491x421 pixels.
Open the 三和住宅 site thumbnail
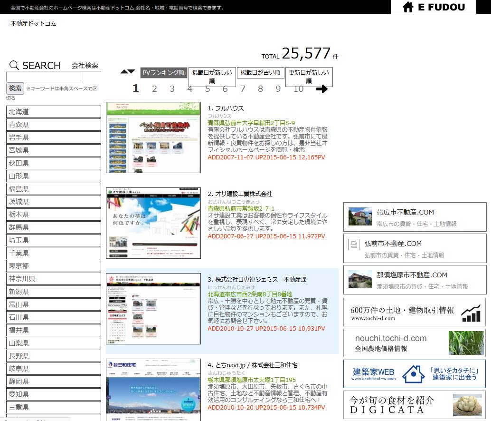(153, 390)
